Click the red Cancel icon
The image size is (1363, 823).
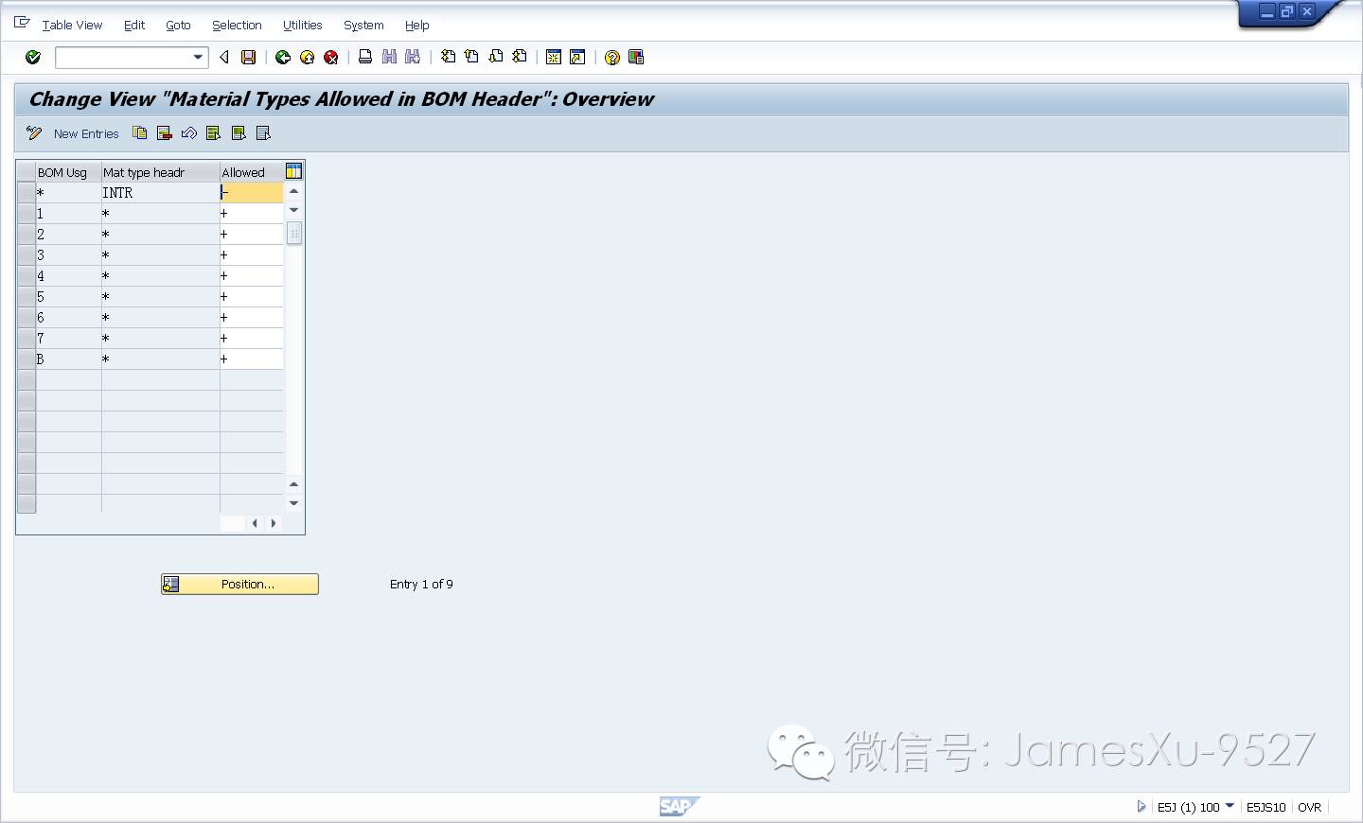pos(331,58)
